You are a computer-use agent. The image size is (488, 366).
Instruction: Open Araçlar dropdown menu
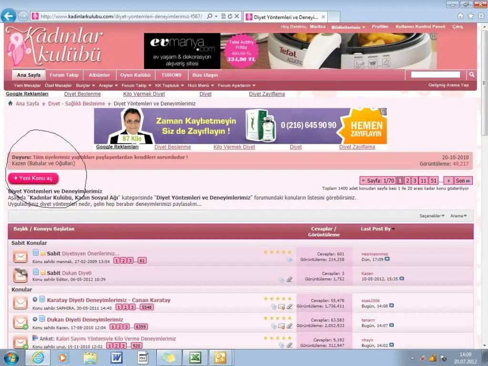(x=108, y=85)
